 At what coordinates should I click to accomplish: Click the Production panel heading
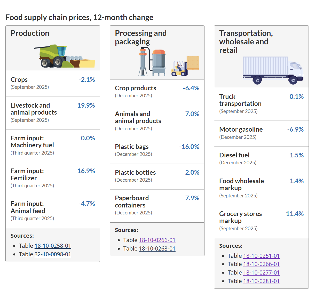pos(30,33)
